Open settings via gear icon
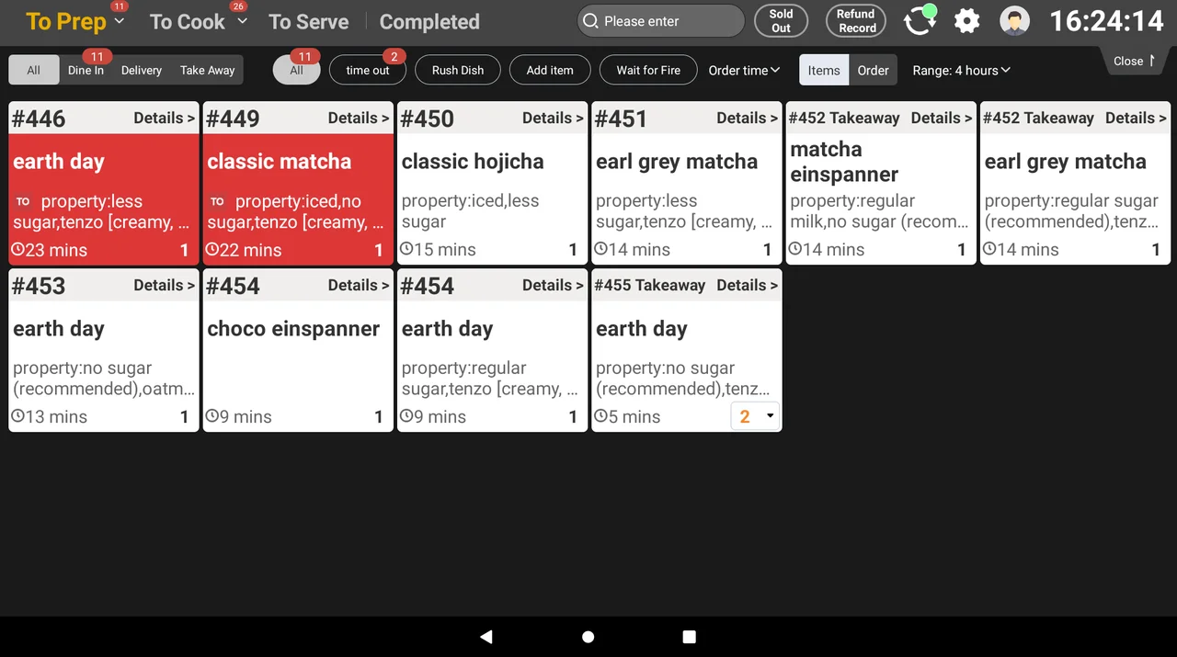The image size is (1177, 657). pyautogui.click(x=966, y=20)
